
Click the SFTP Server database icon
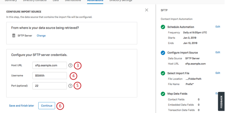coord(14,36)
